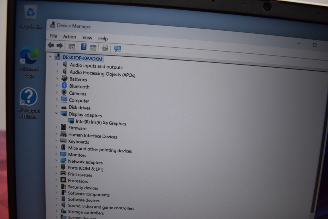Screen dimensions: 328x219
Task: Click the Batteries category icon
Action: coord(65,78)
